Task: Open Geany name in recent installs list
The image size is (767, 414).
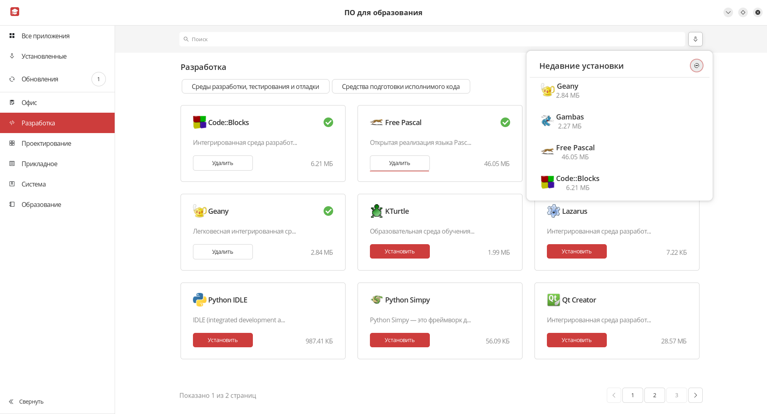Action: click(567, 86)
